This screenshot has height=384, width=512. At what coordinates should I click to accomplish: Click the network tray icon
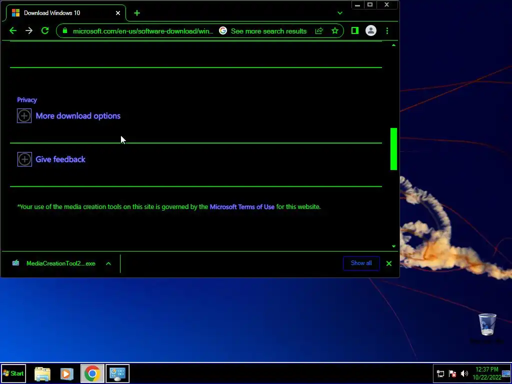(x=440, y=373)
